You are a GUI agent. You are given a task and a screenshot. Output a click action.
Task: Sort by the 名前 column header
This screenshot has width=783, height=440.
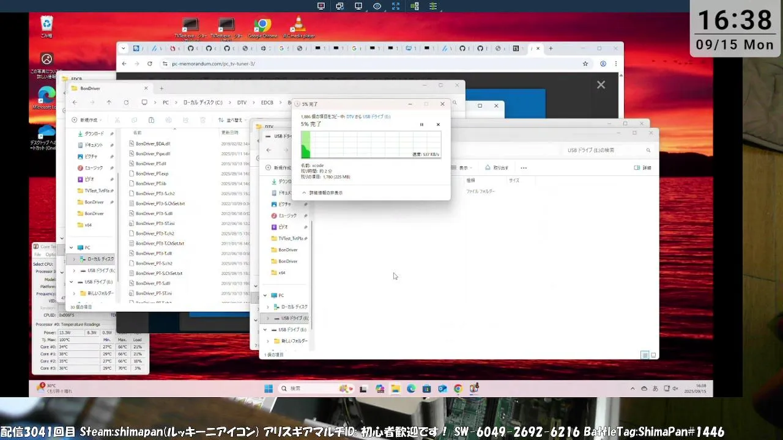pos(138,133)
